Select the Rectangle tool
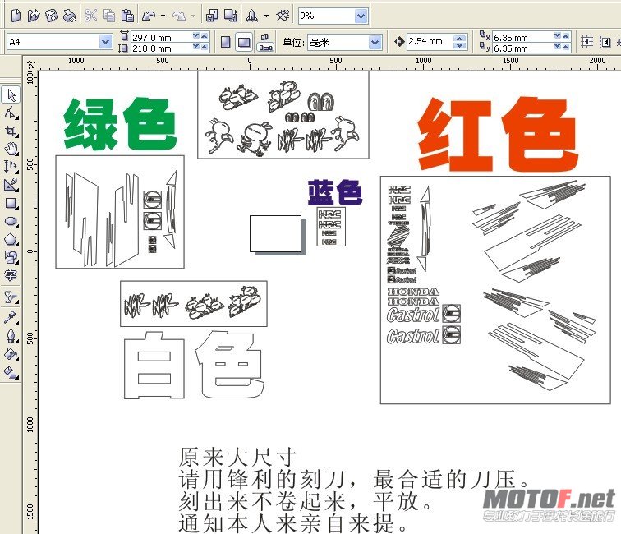This screenshot has height=534, width=621. point(11,204)
